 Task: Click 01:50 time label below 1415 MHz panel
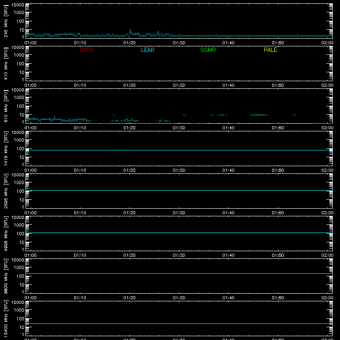pos(278,170)
